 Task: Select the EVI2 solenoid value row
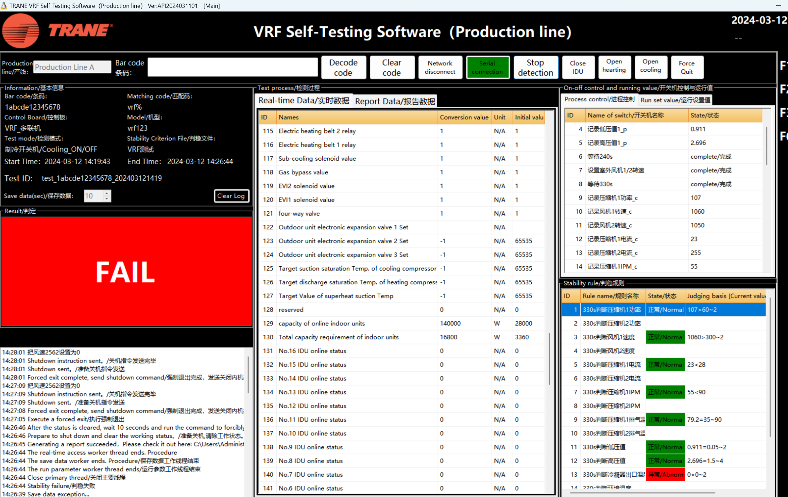pyautogui.click(x=402, y=186)
